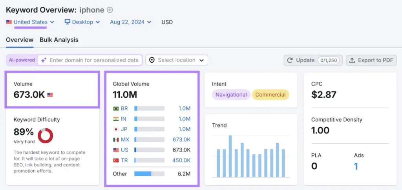Click the Navigational intent badge
The image size is (402, 190).
point(231,95)
